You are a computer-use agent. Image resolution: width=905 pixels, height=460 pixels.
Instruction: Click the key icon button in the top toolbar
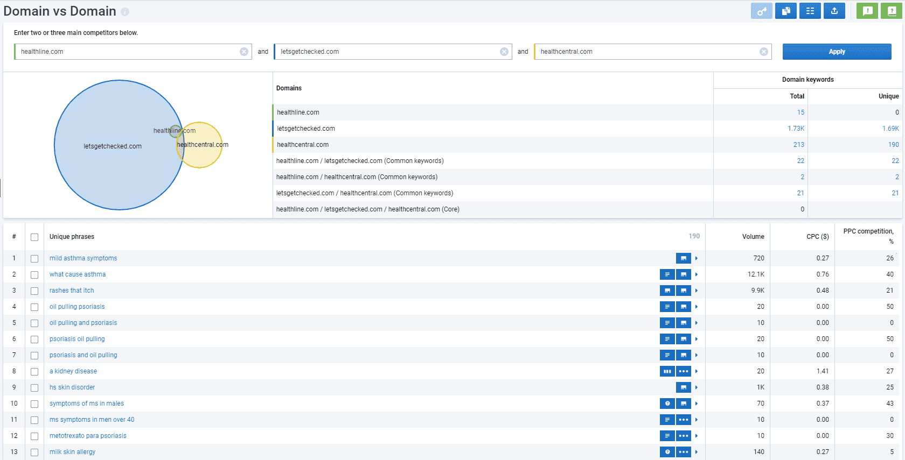(762, 11)
